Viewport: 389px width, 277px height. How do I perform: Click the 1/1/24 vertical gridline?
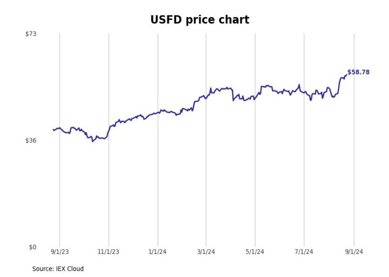158,141
